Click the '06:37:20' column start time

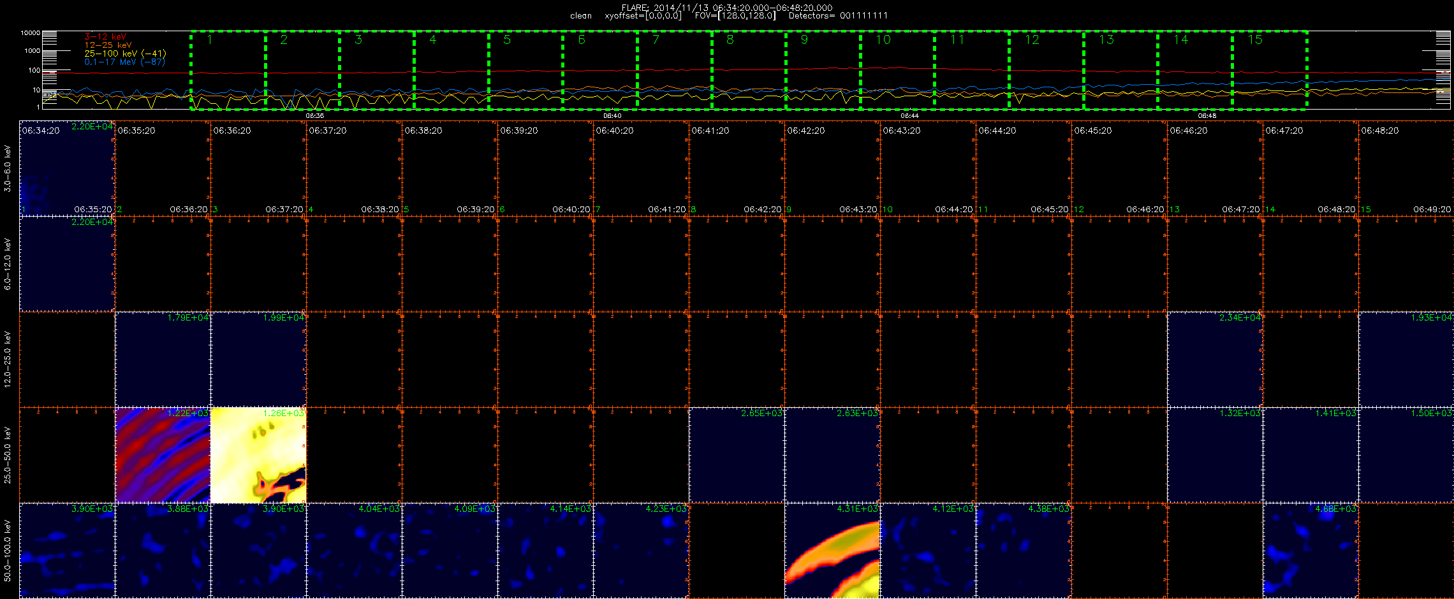(328, 131)
